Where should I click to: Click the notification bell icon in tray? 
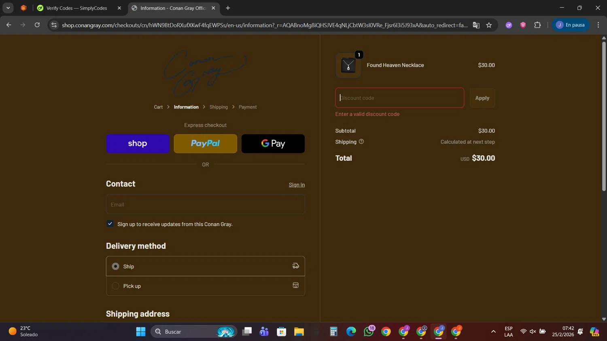pos(580,332)
